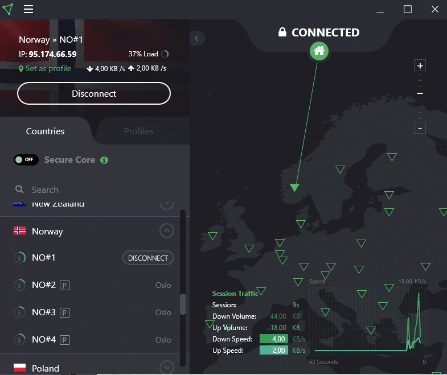
Task: Select the Finland server marker on map
Action: (x=392, y=156)
